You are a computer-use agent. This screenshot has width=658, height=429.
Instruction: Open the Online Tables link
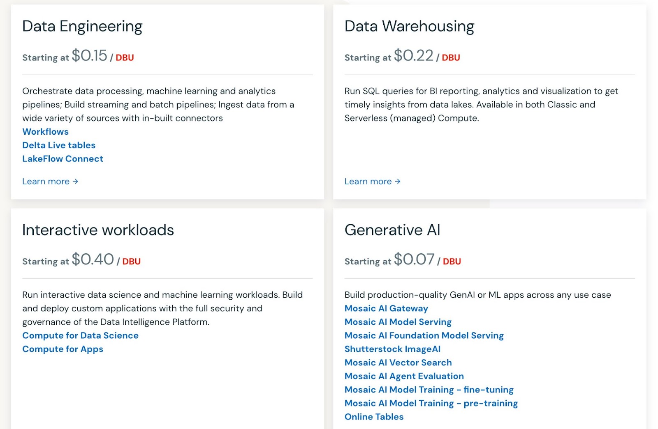coord(374,417)
